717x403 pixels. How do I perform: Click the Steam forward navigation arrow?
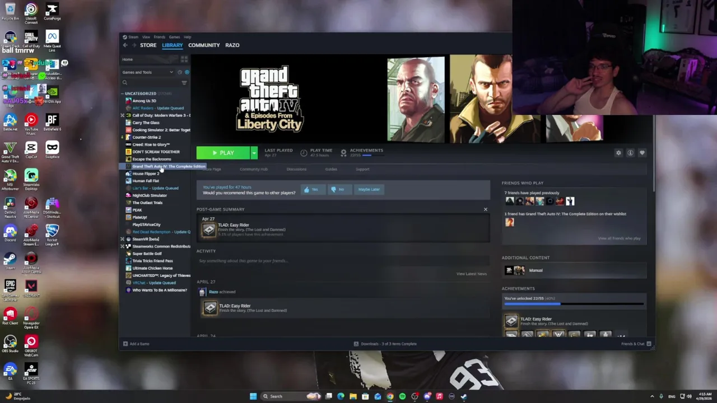click(133, 45)
